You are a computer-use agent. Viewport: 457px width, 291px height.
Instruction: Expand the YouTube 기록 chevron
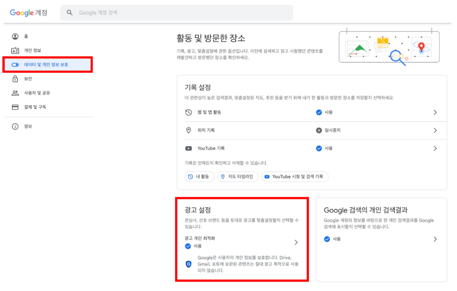pyautogui.click(x=435, y=148)
